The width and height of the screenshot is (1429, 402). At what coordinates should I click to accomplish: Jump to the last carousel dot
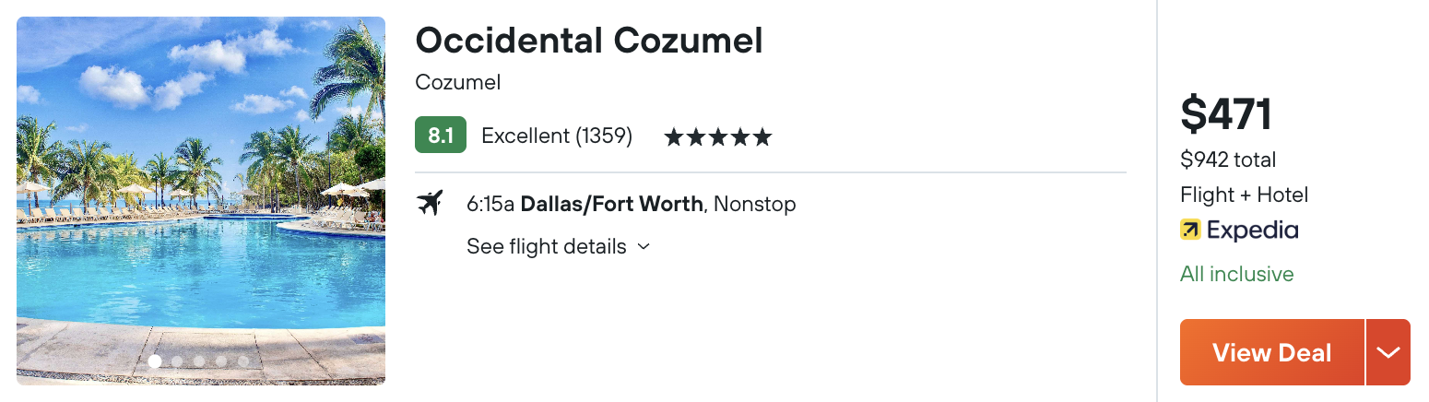pos(243,361)
